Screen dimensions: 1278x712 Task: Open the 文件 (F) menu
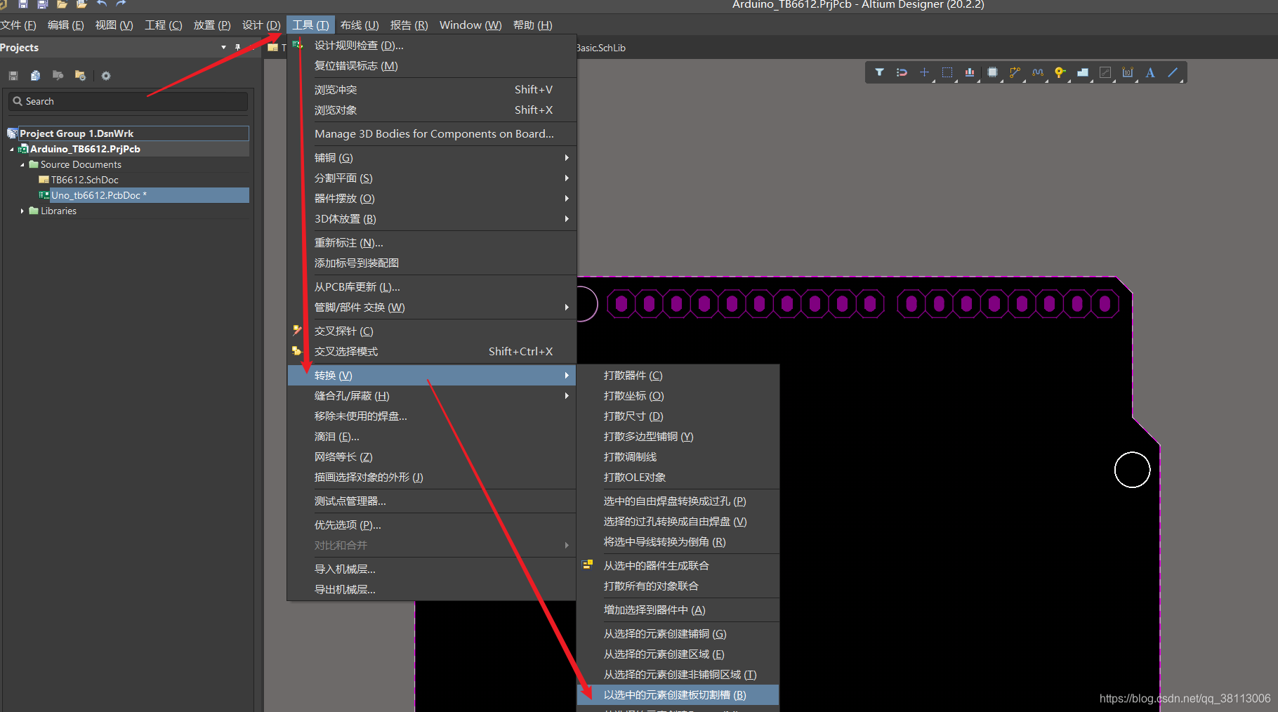[18, 25]
